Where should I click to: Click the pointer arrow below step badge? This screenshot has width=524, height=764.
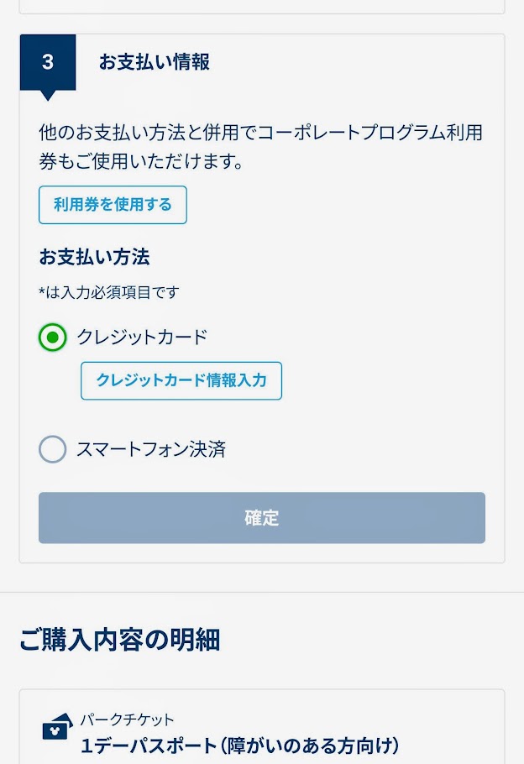[48, 96]
